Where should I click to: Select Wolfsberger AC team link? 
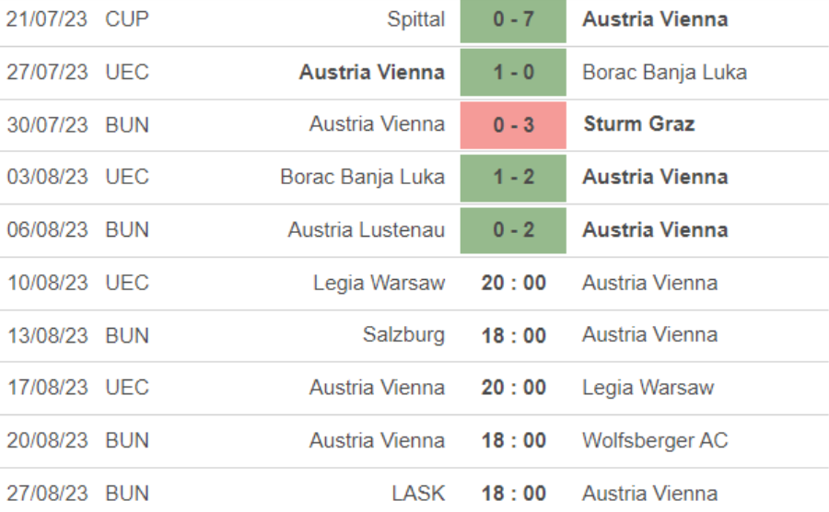[x=655, y=440]
